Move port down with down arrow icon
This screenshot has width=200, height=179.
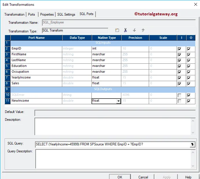134,30
